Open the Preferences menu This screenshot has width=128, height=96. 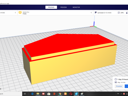pos(3,4)
